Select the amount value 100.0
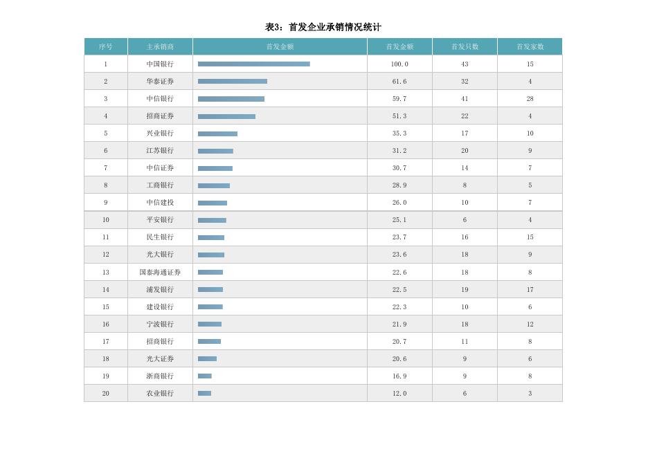 click(x=399, y=64)
